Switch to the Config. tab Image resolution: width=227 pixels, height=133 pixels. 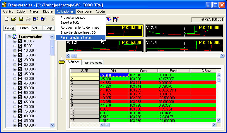pos(10,28)
